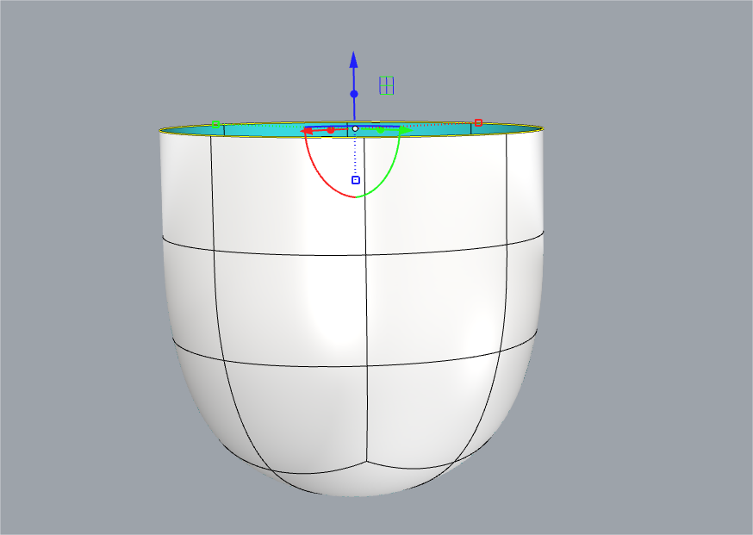Click the blue square scale handle
The height and width of the screenshot is (535, 753).
pos(356,180)
